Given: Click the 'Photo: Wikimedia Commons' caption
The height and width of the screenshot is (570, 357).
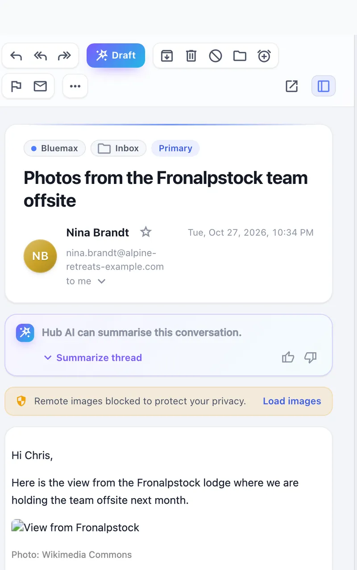Looking at the screenshot, I should (x=72, y=555).
